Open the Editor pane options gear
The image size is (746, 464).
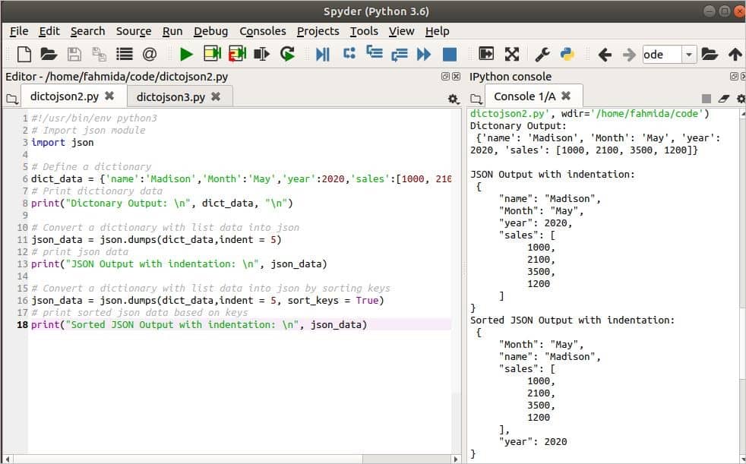click(453, 99)
